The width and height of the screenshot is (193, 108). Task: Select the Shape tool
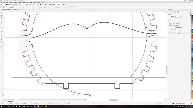pyautogui.click(x=1, y=13)
